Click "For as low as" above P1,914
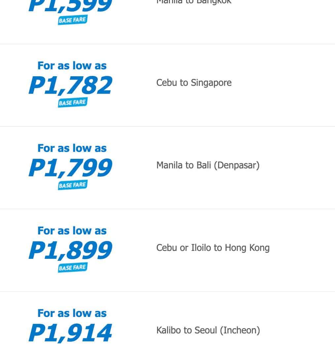 point(72,313)
